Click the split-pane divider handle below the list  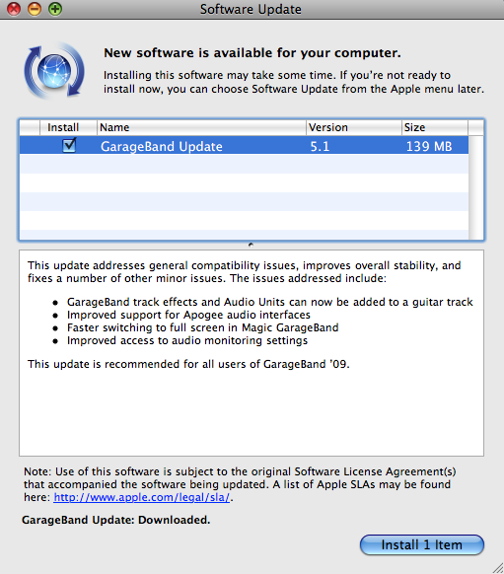[x=251, y=245]
